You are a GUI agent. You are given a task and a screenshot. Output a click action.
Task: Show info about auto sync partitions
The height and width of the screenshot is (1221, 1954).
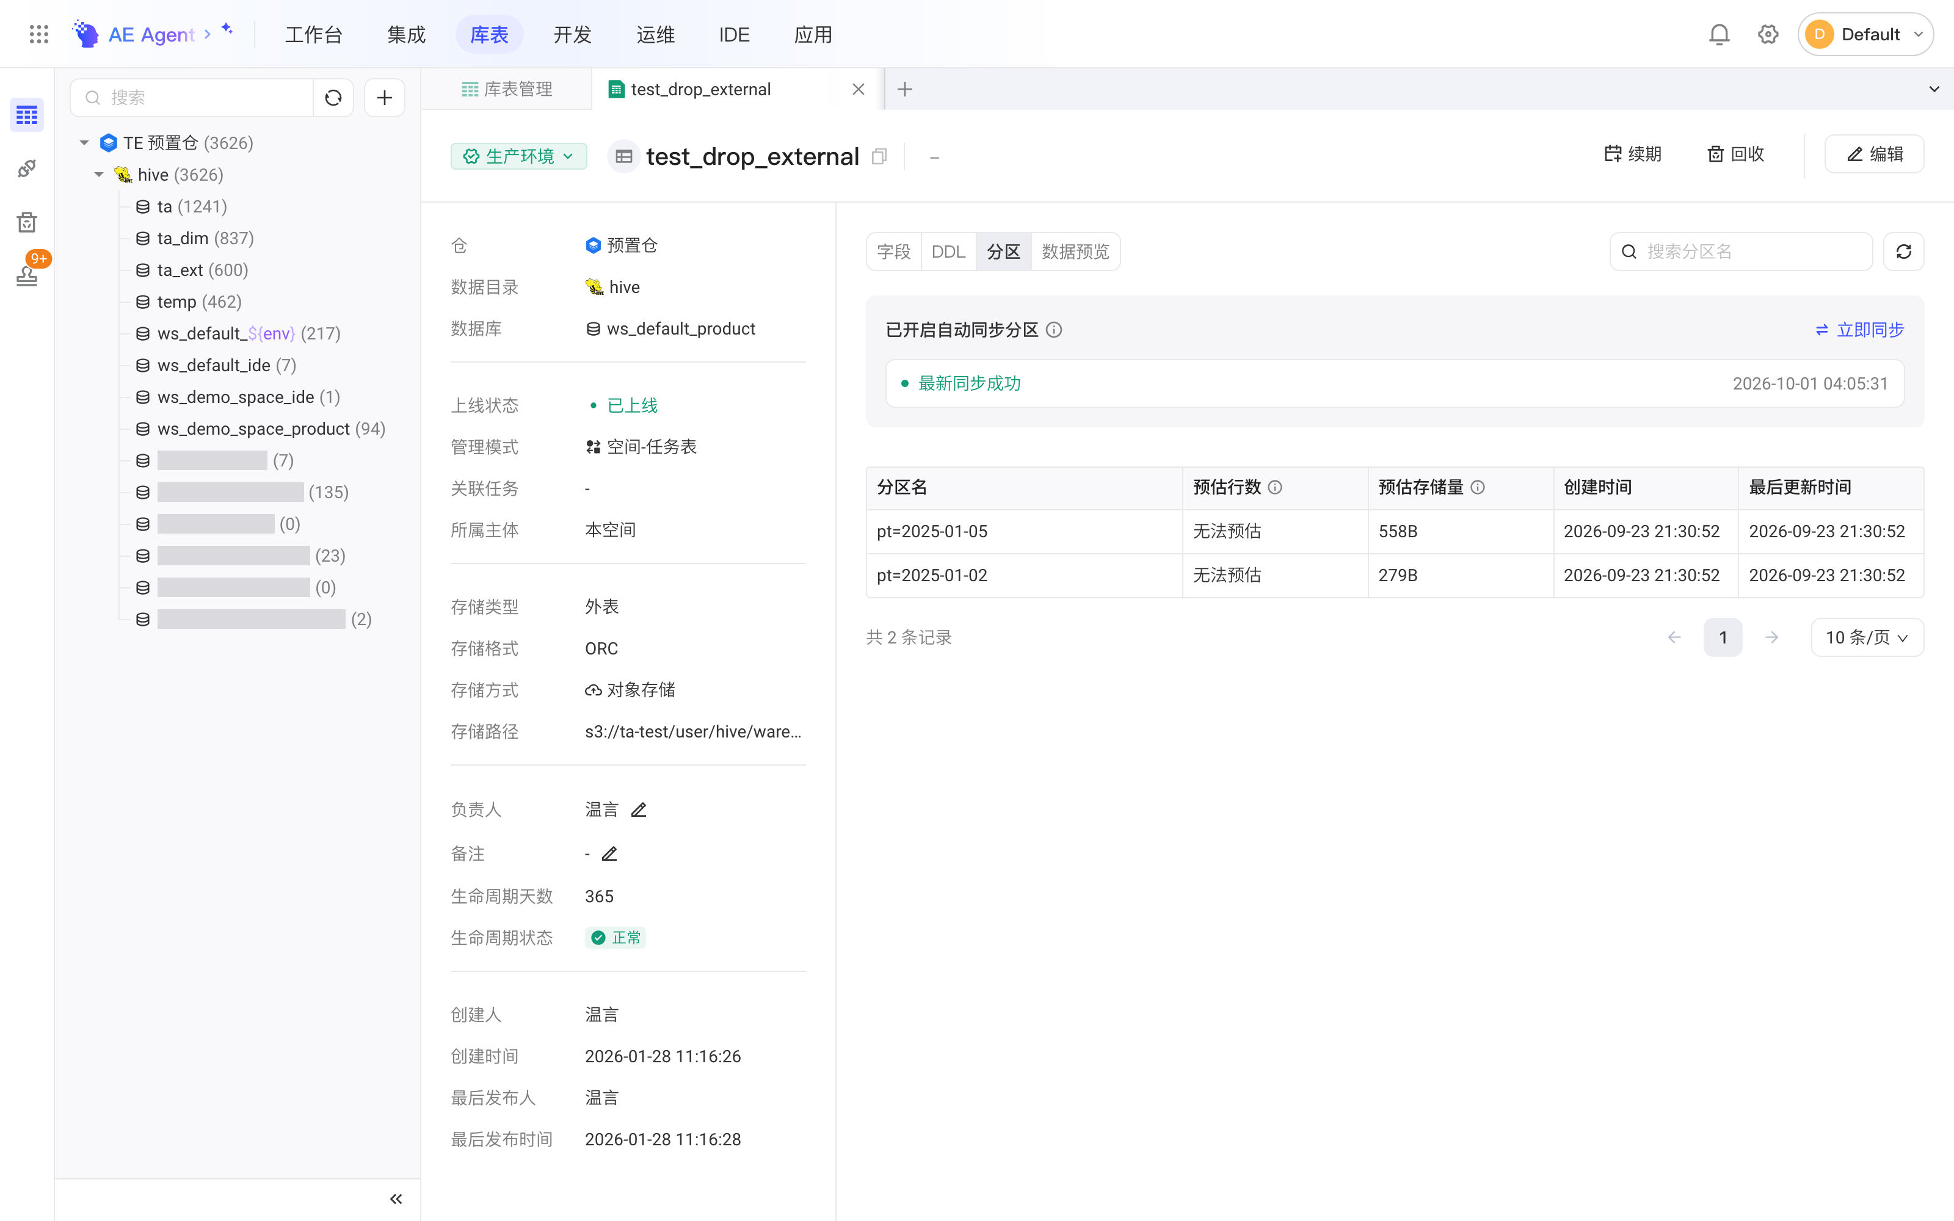1054,330
